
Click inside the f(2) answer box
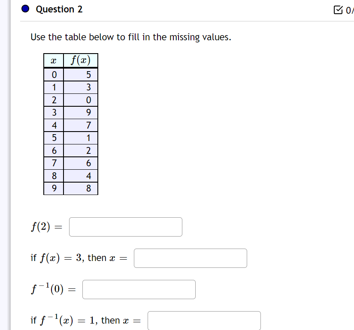click(125, 227)
